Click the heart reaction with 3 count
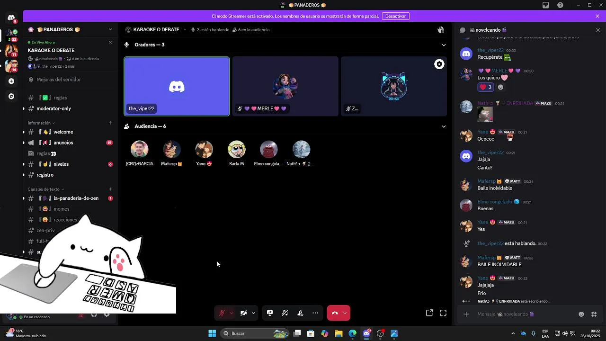 (486, 87)
